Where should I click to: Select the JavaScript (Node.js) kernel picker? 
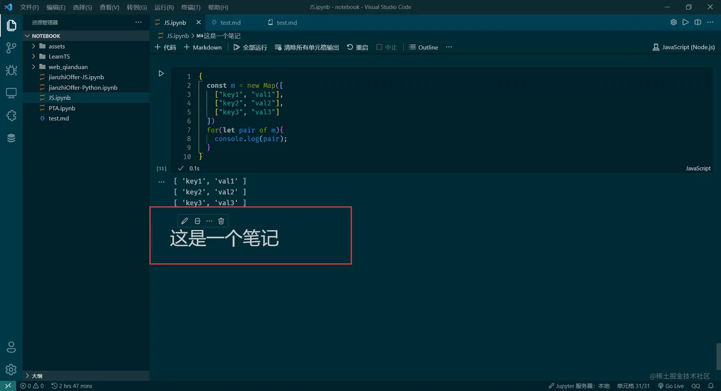(683, 47)
